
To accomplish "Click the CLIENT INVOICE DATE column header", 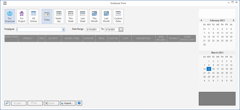I will (187, 38).
